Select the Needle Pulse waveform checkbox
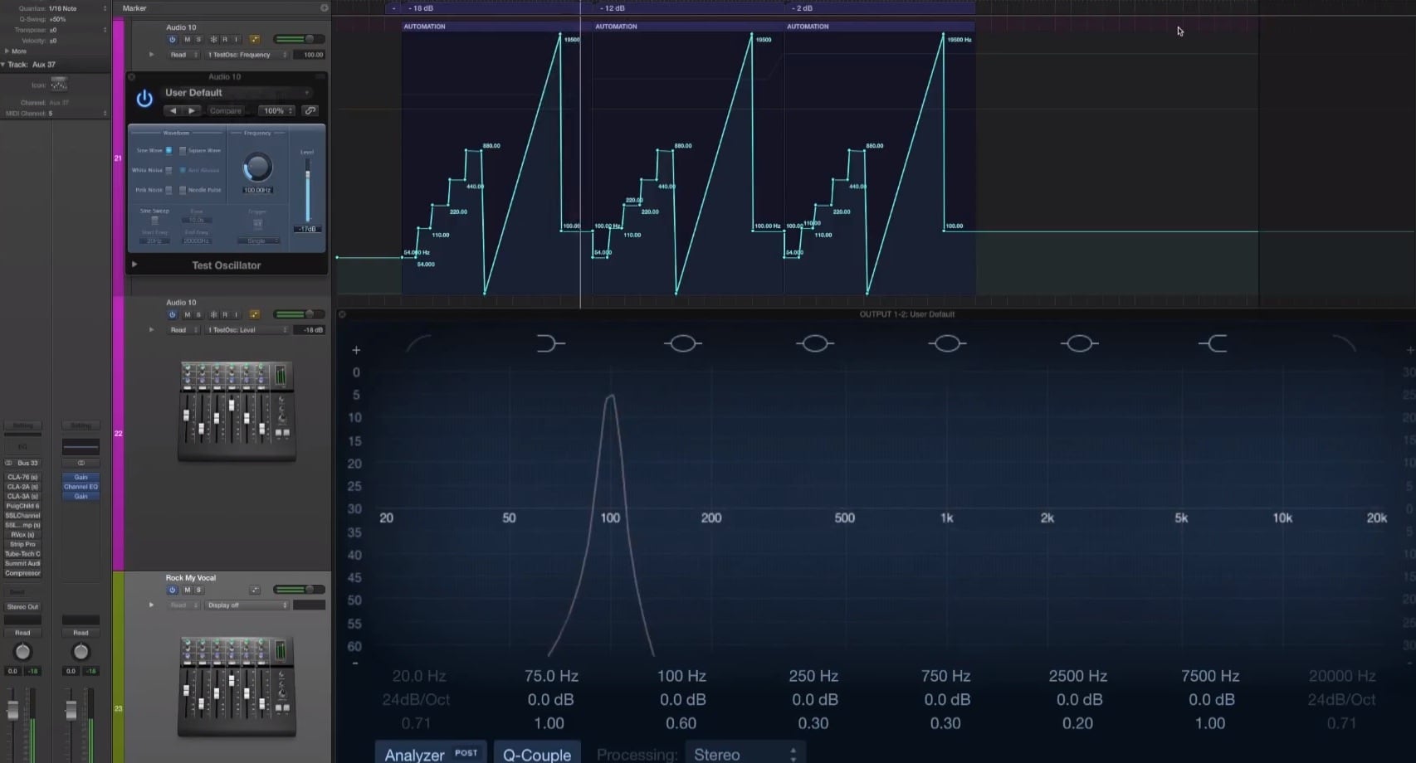Viewport: 1416px width, 763px height. coord(183,190)
